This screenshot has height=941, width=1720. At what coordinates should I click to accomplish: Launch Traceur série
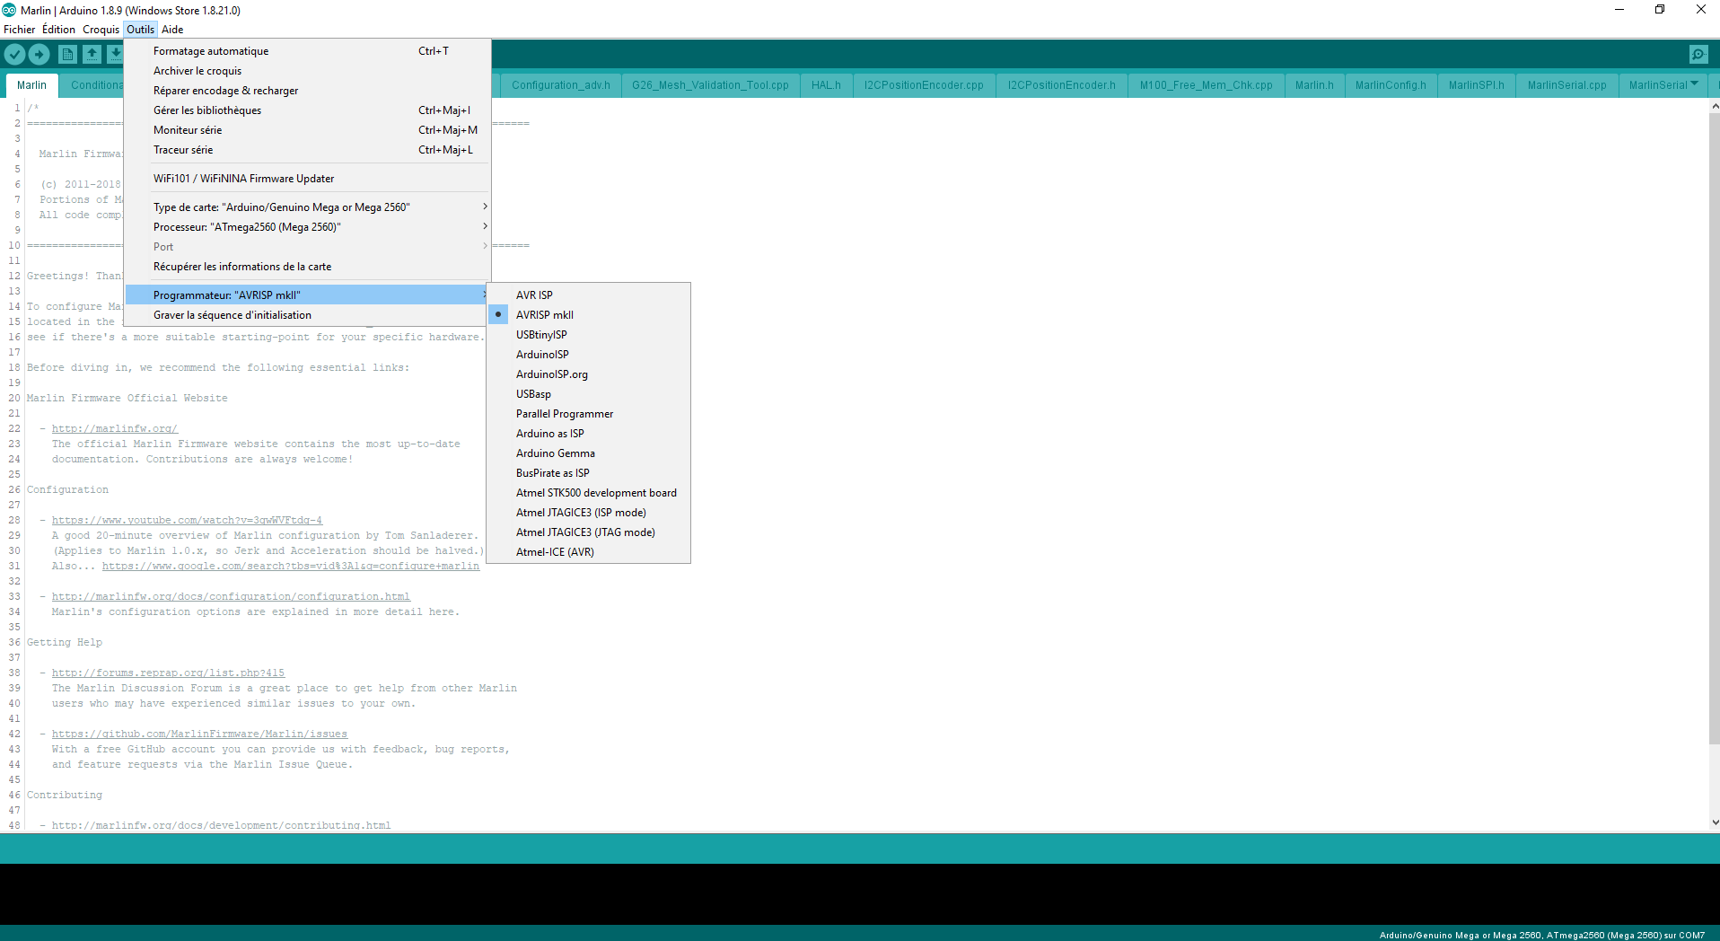pos(308,150)
